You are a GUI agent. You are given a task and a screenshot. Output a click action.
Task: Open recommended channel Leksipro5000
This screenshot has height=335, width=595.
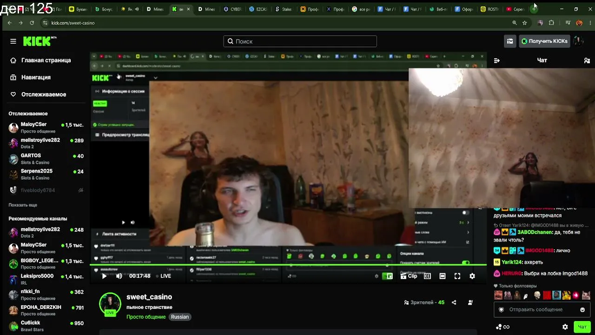[x=46, y=279]
